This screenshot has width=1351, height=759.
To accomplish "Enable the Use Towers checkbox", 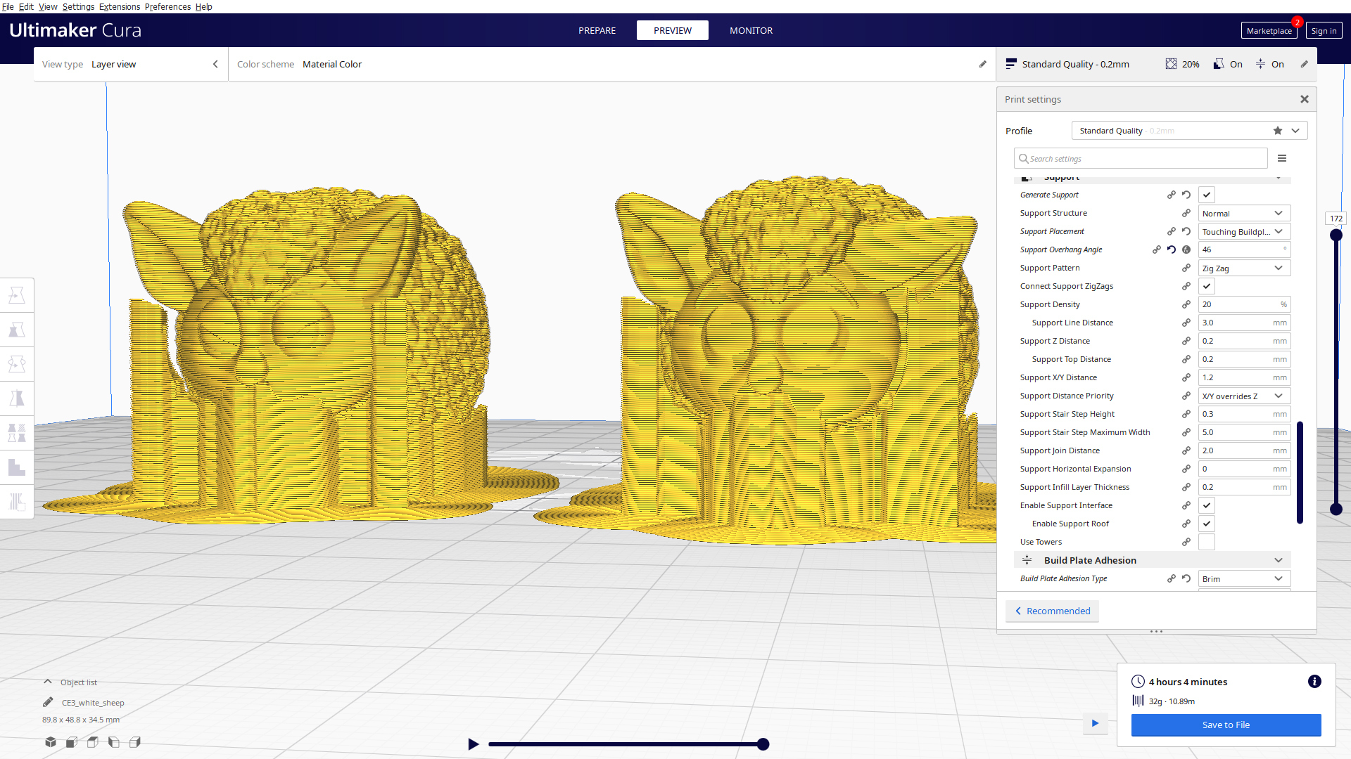I will point(1207,542).
